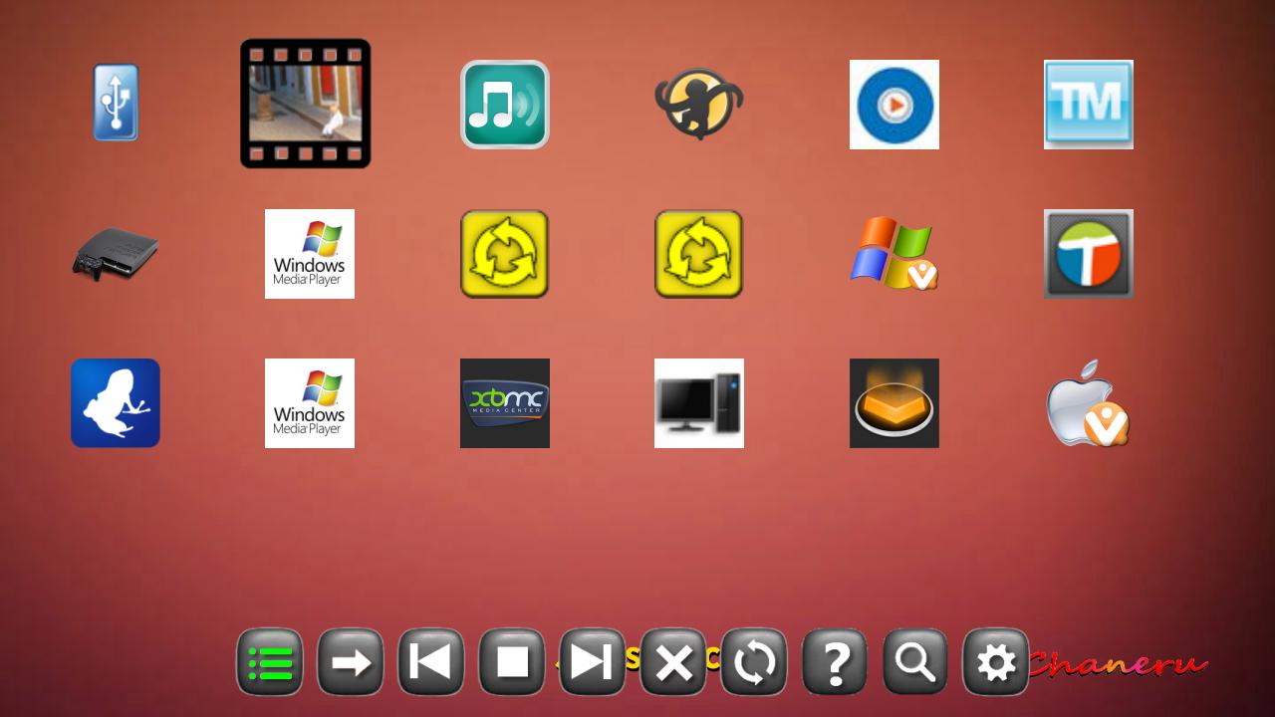Open the blue frog Vuze icon

116,403
